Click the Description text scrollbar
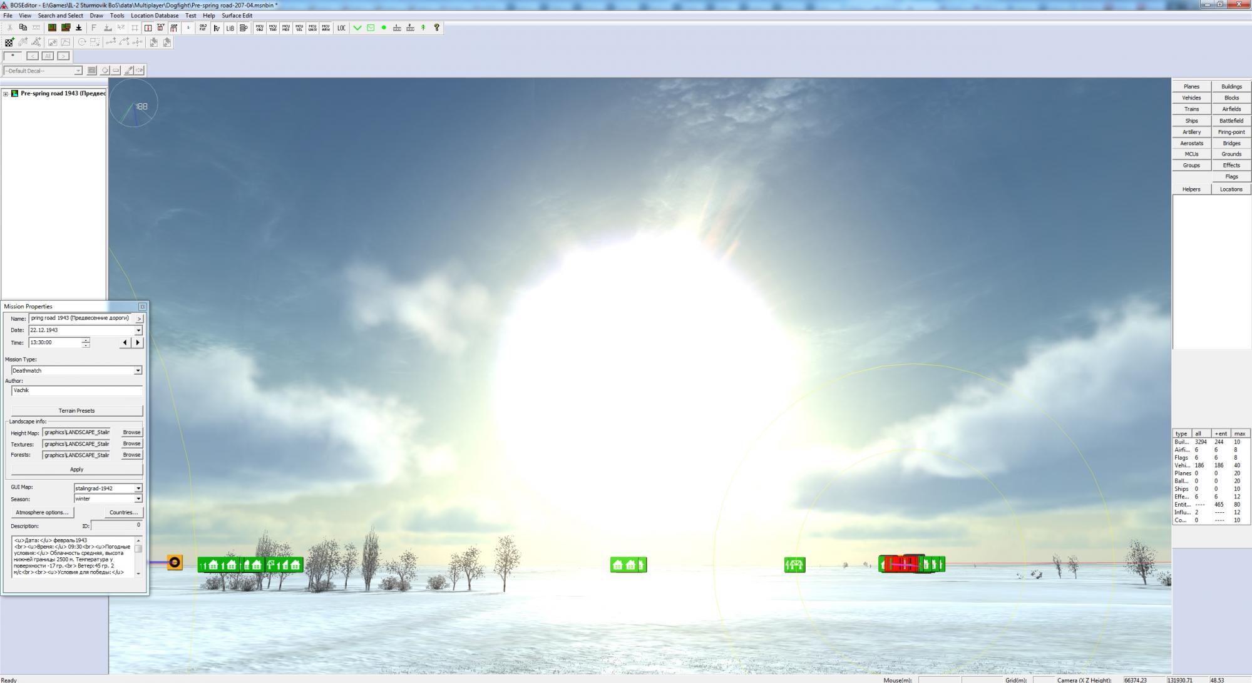The image size is (1252, 683). click(138, 556)
